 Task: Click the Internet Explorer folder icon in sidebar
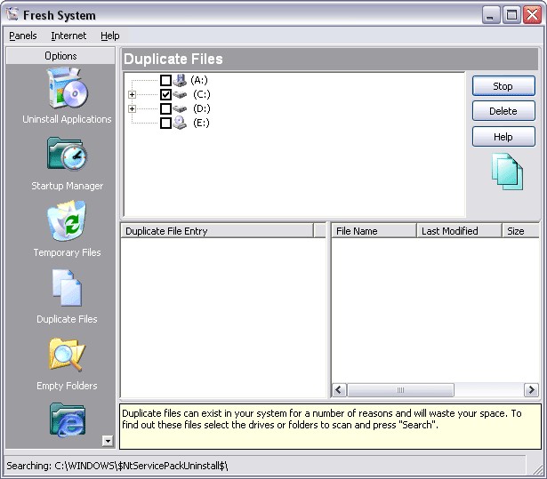click(67, 419)
